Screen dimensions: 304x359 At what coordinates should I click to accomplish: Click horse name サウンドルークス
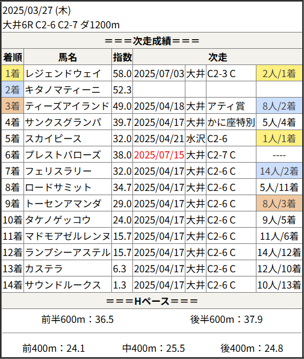point(63,285)
